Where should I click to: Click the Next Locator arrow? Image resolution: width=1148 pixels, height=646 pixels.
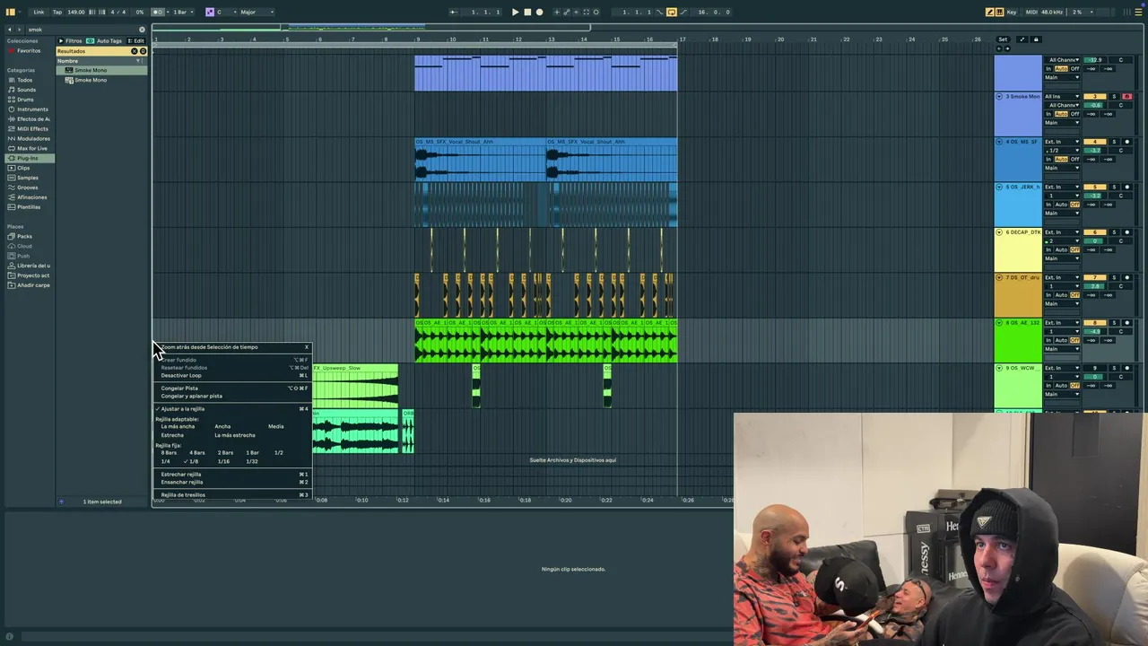coord(1005,48)
